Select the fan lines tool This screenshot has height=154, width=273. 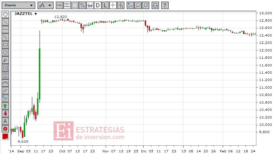click(x=5, y=60)
